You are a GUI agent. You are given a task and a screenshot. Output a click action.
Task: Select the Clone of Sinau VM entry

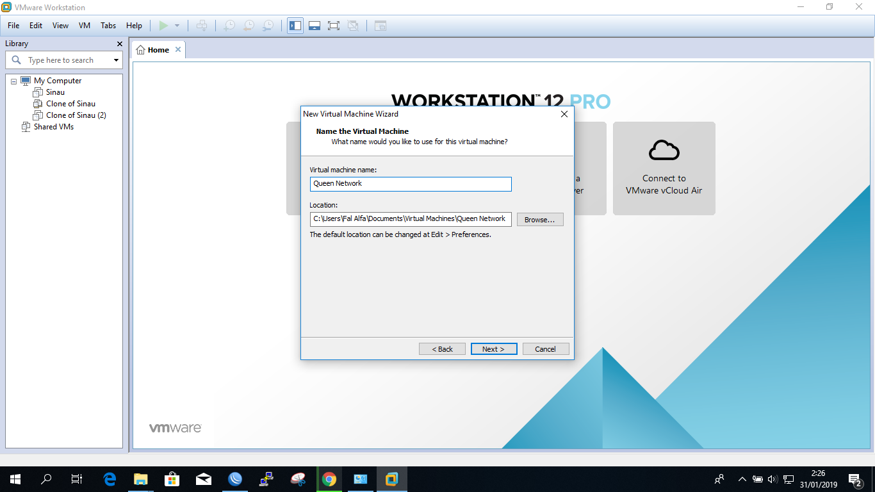click(x=70, y=104)
